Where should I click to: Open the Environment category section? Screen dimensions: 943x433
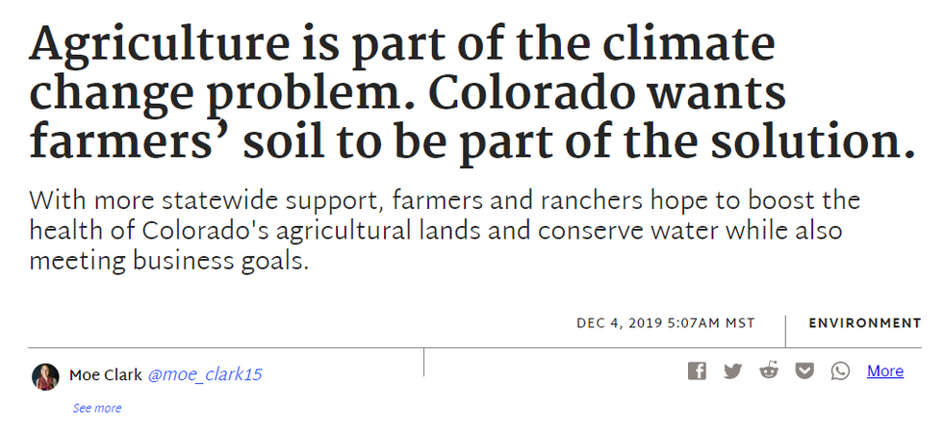click(864, 323)
